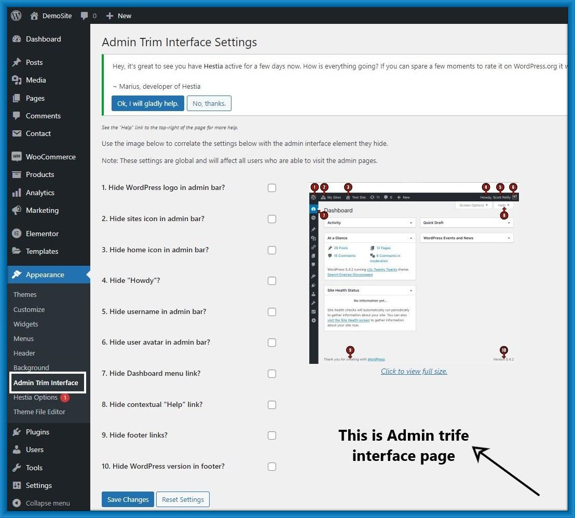Select Themes submenu item
The image size is (575, 518).
coord(25,294)
